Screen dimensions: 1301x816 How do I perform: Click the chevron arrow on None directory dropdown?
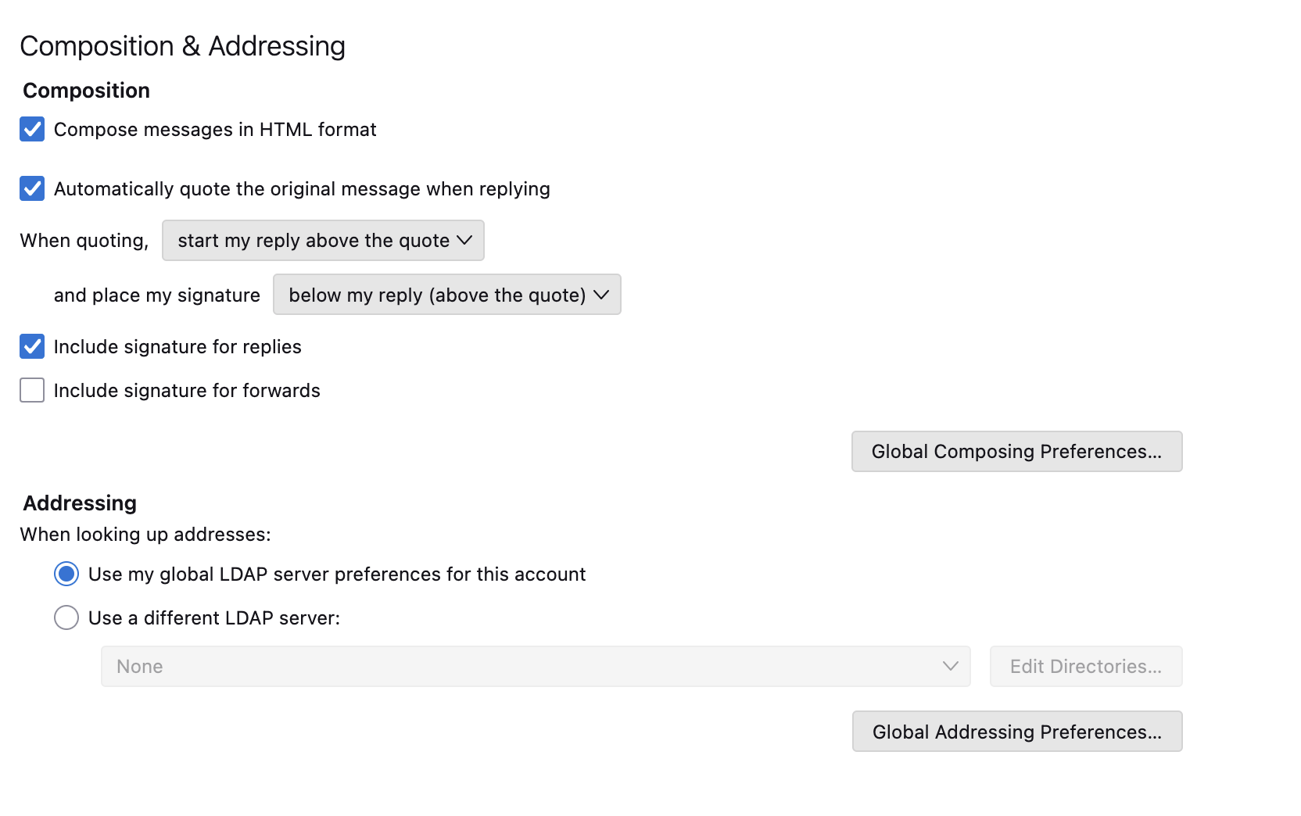pyautogui.click(x=950, y=666)
